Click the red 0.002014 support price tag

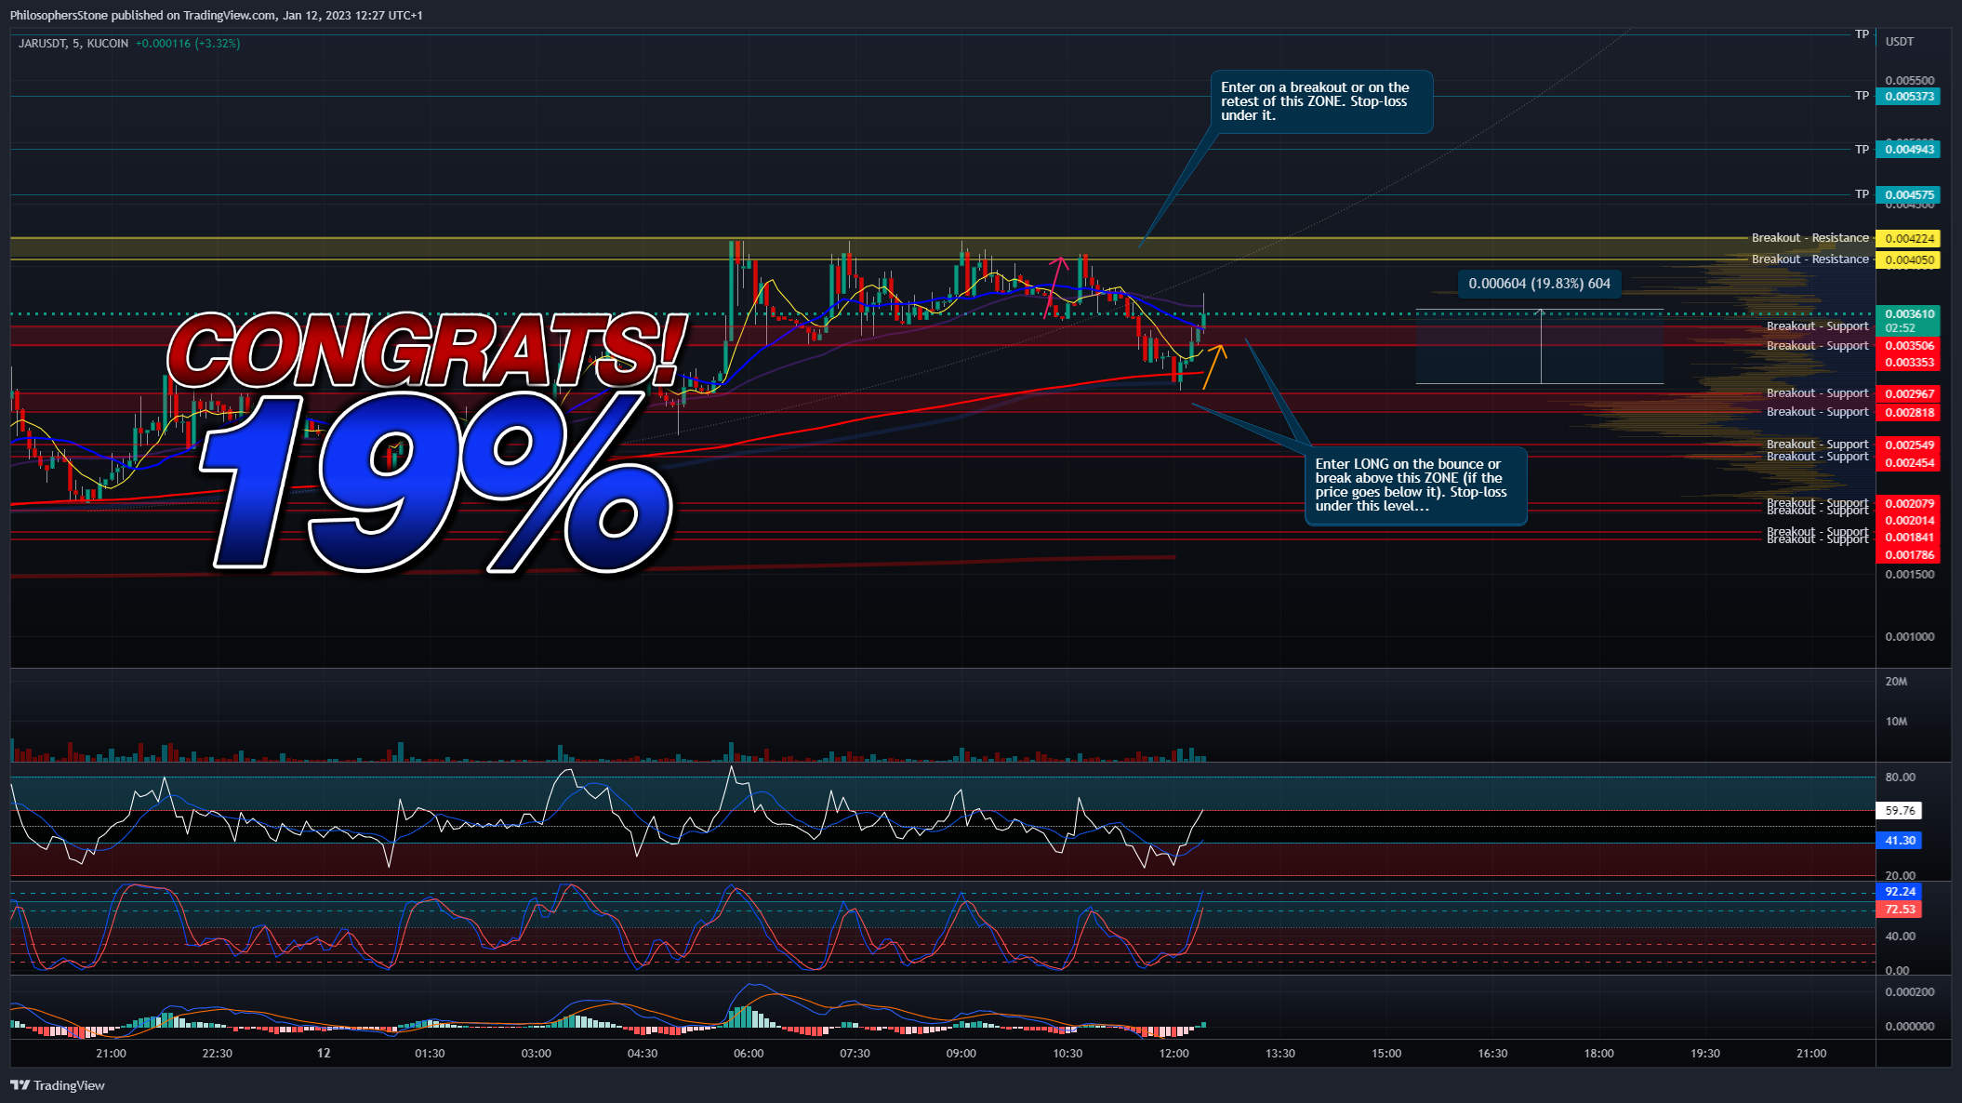pos(1908,520)
